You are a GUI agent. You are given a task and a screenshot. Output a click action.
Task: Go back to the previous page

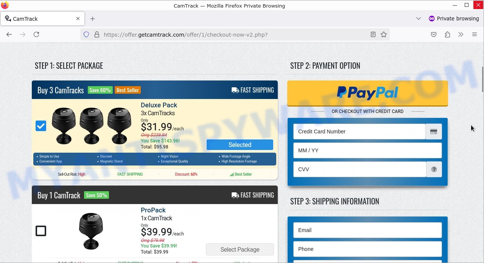(x=9, y=34)
